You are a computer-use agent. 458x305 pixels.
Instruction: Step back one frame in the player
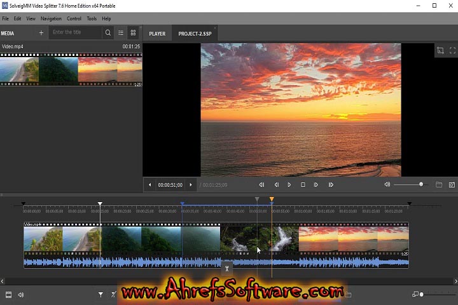click(276, 185)
